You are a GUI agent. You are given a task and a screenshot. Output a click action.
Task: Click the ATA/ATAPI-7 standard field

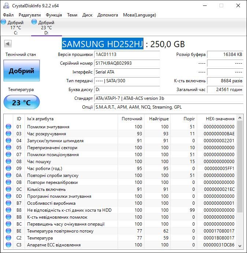point(169,98)
